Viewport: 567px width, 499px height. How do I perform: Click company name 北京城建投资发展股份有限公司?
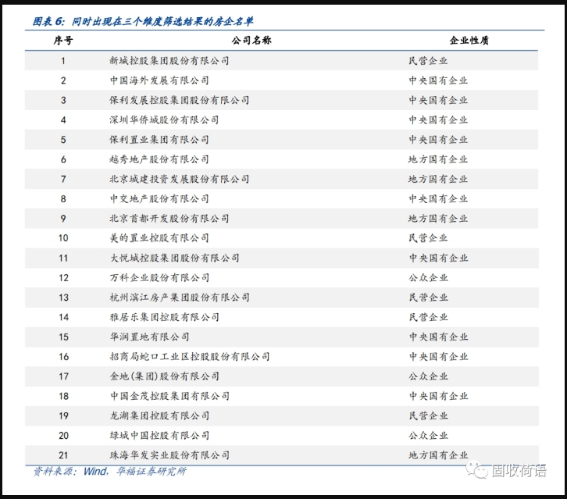(x=180, y=179)
